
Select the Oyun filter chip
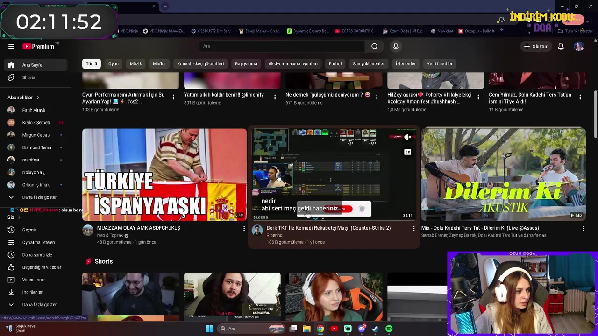[114, 63]
